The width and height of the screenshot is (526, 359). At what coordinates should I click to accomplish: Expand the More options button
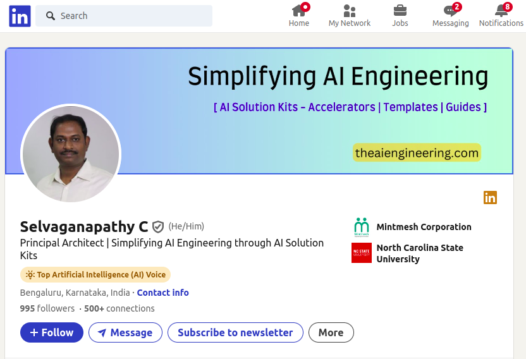331,332
